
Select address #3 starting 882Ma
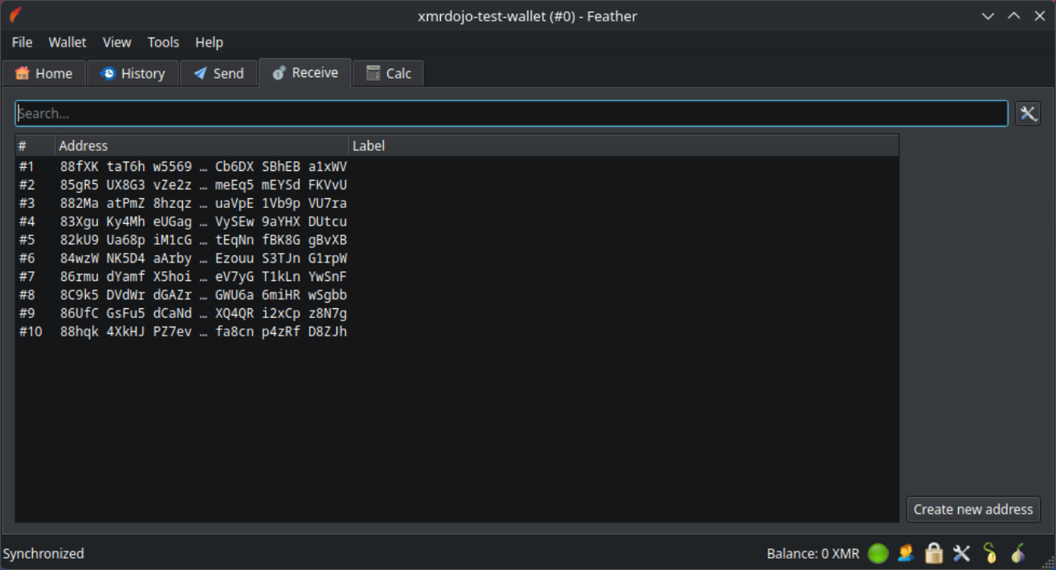click(457, 203)
